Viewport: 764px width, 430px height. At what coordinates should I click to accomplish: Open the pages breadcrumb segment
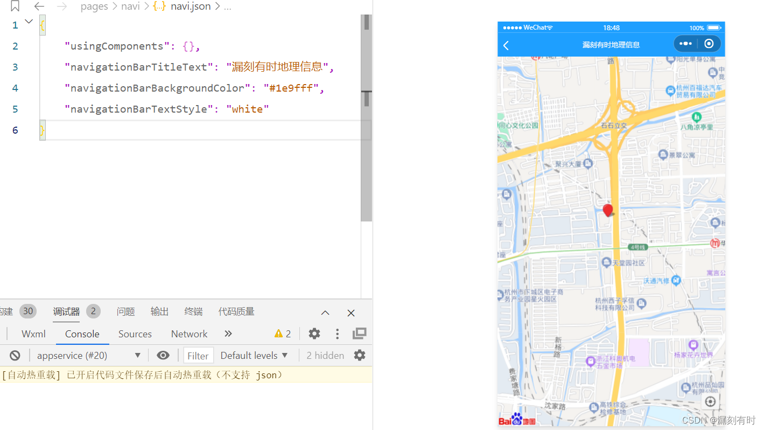pyautogui.click(x=94, y=6)
